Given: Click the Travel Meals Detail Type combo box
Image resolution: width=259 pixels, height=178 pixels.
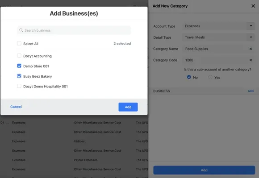Looking at the screenshot, I should (218, 37).
